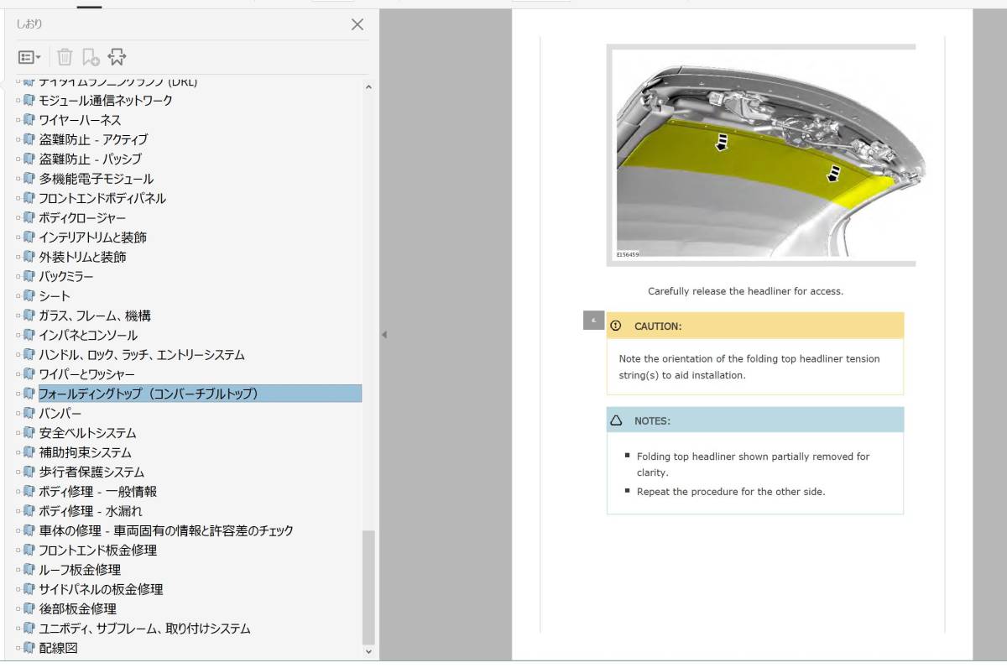Add a new bookmark using the toolbar icon
Image resolution: width=1007 pixels, height=668 pixels.
click(x=91, y=57)
